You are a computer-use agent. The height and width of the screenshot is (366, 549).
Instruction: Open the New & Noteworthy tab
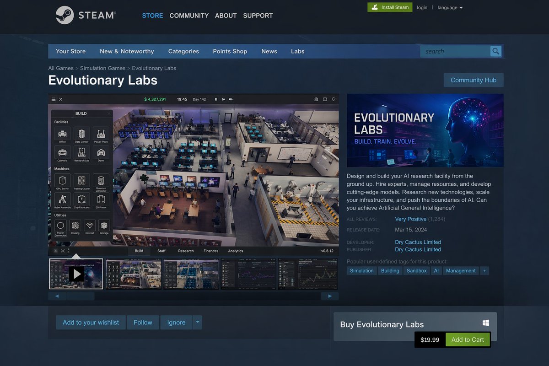(127, 51)
